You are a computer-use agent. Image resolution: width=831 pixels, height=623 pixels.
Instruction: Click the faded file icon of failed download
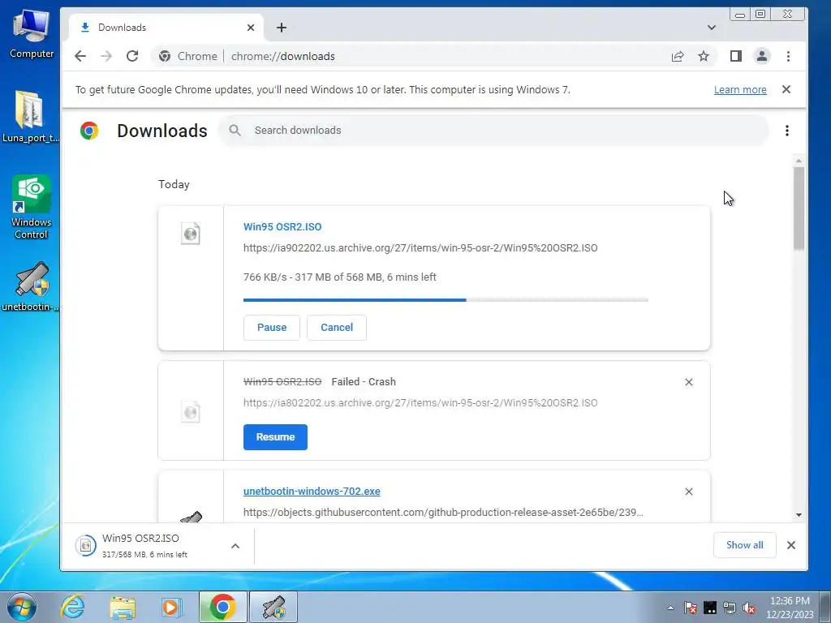pos(190,411)
